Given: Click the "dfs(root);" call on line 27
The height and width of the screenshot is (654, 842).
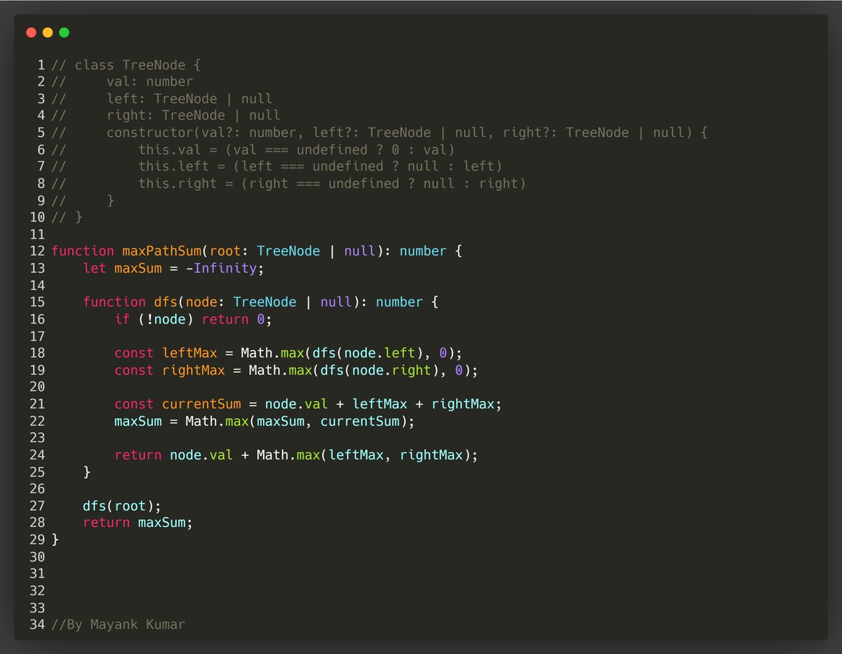Looking at the screenshot, I should tap(122, 505).
